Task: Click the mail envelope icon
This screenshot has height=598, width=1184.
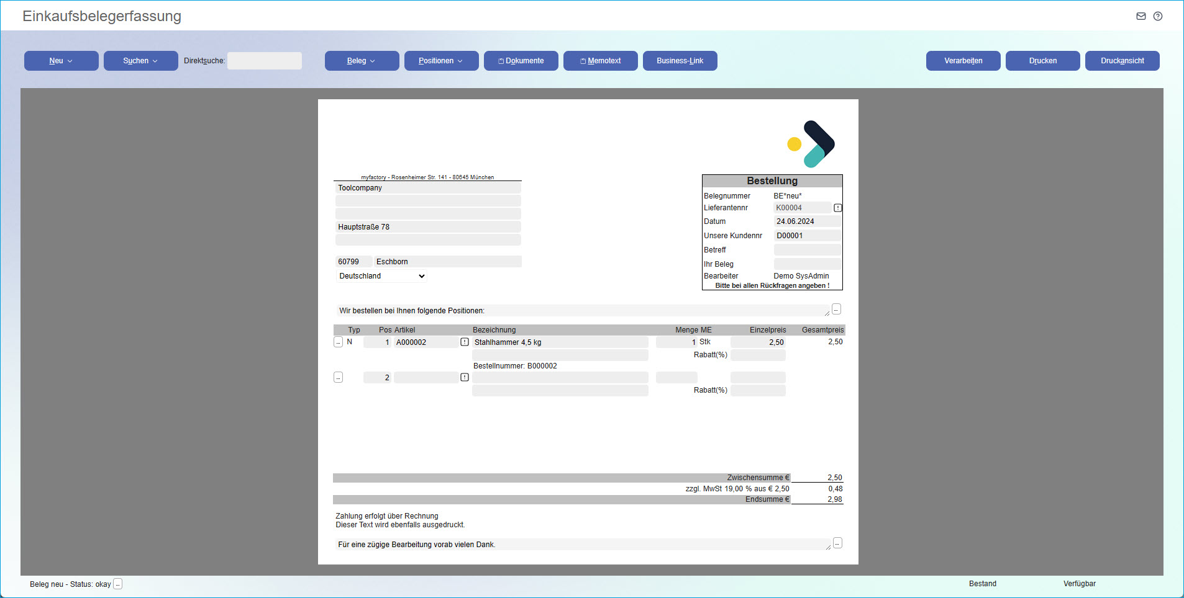Action: 1141,16
